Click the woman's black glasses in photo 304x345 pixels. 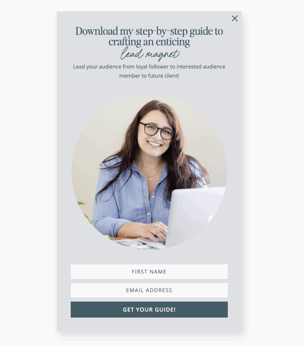pos(157,131)
